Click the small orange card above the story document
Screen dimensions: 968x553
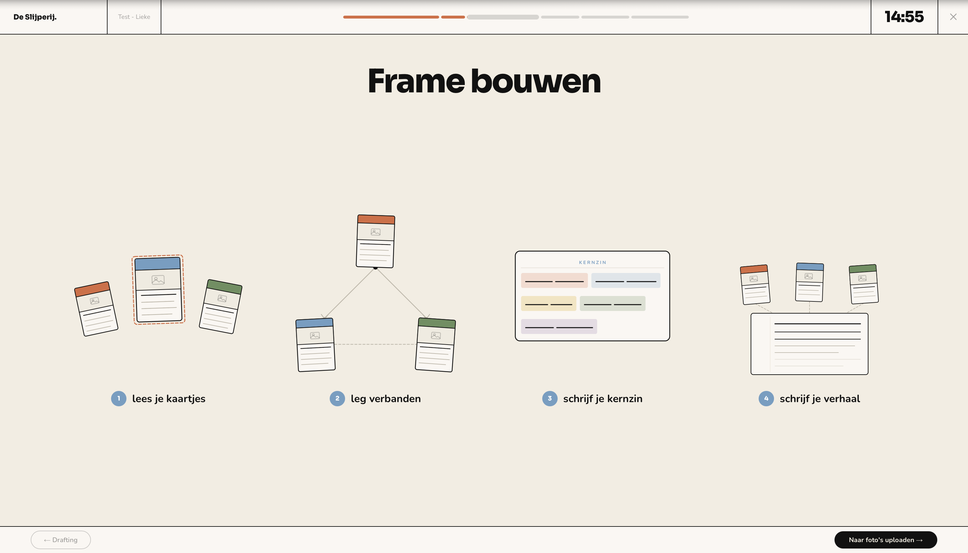[755, 285]
